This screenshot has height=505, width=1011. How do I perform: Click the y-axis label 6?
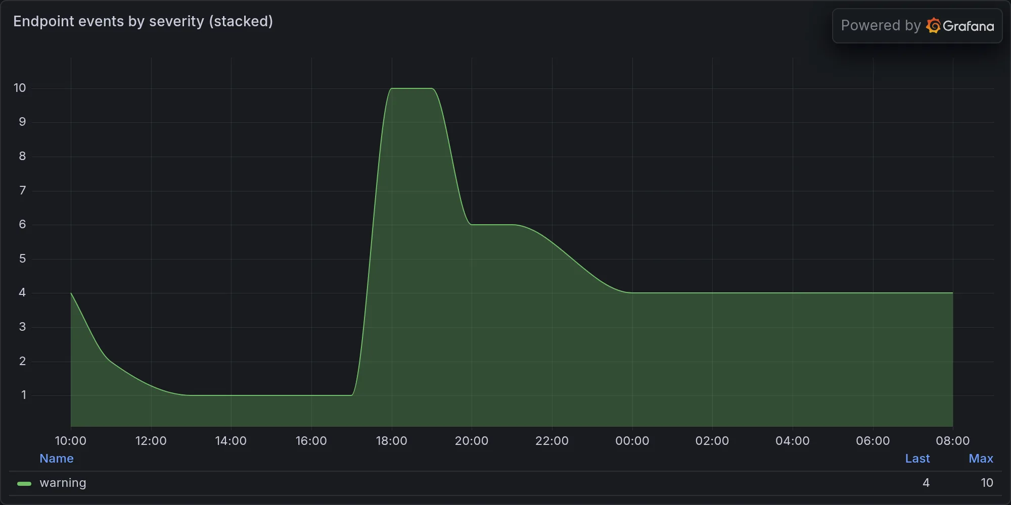click(x=22, y=224)
